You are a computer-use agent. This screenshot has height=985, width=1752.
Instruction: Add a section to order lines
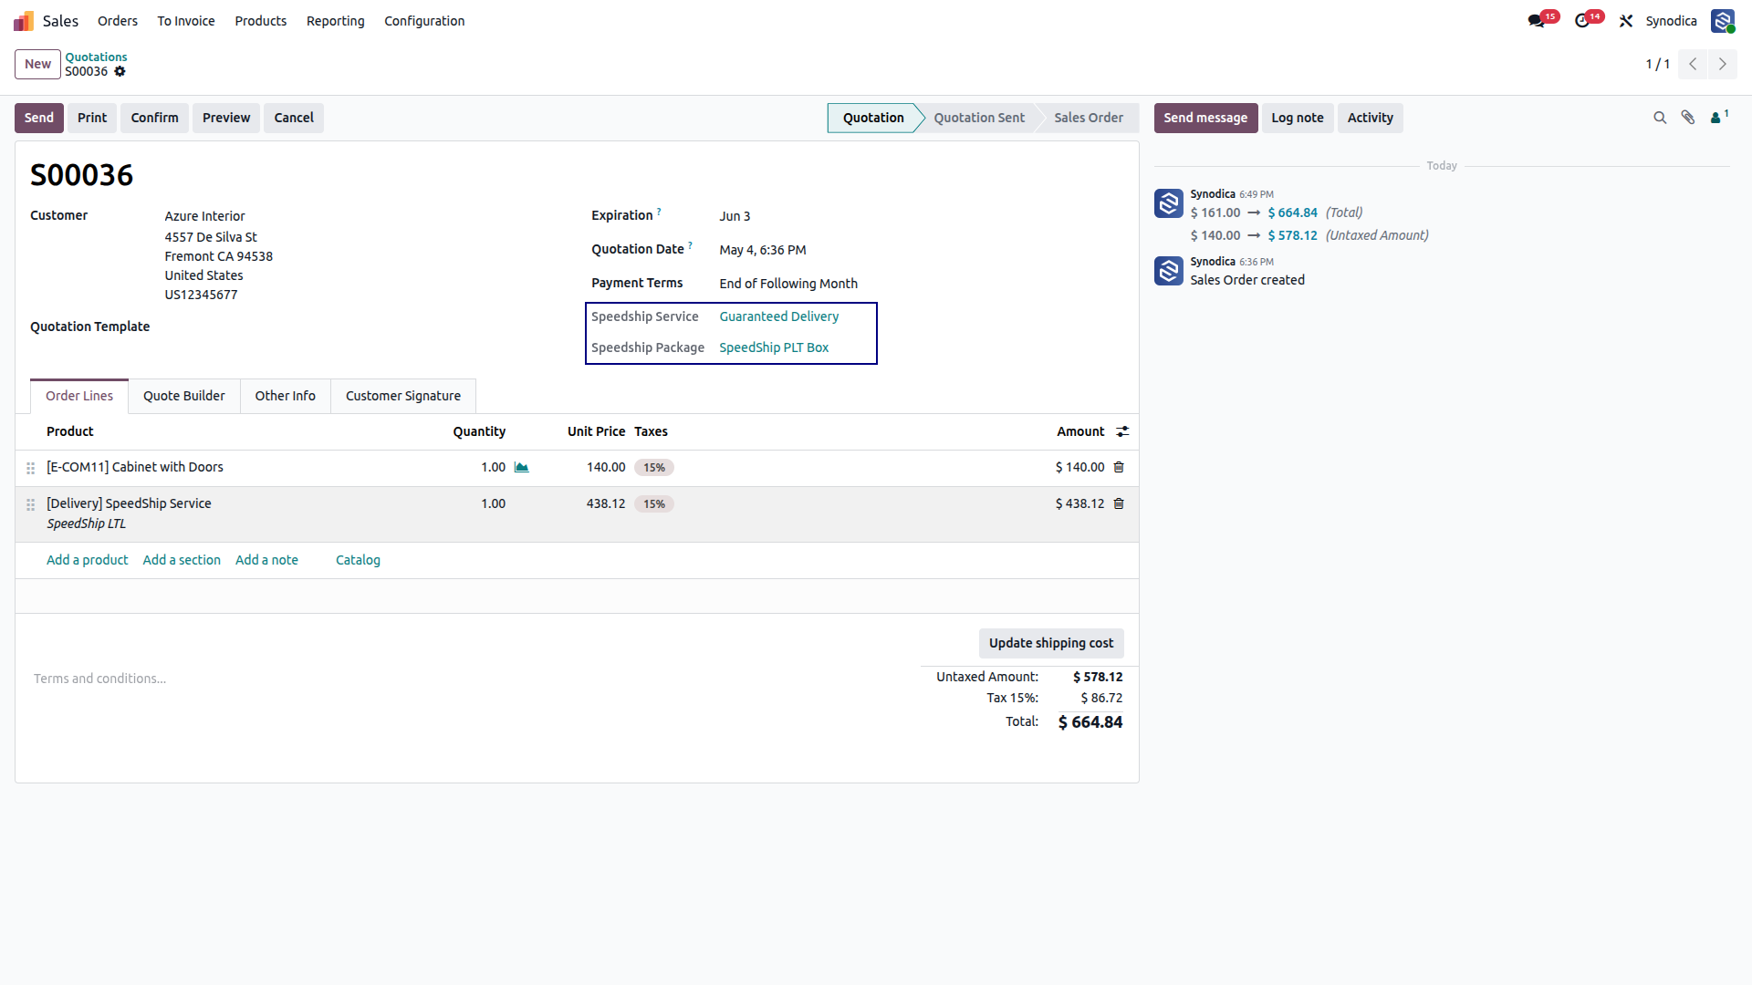(182, 560)
